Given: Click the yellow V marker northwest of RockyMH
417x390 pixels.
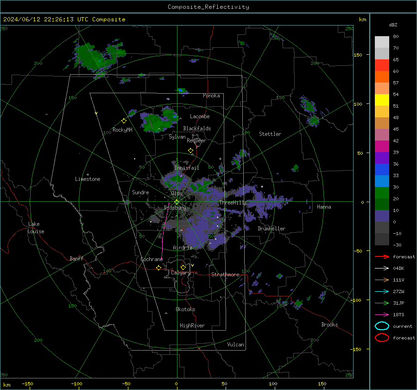Looking at the screenshot, I should tap(96, 113).
